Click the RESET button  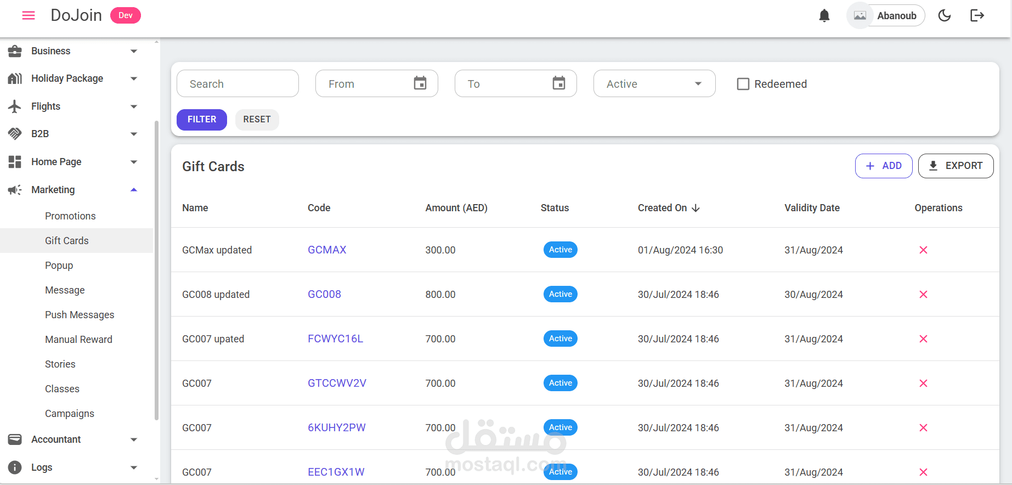257,120
